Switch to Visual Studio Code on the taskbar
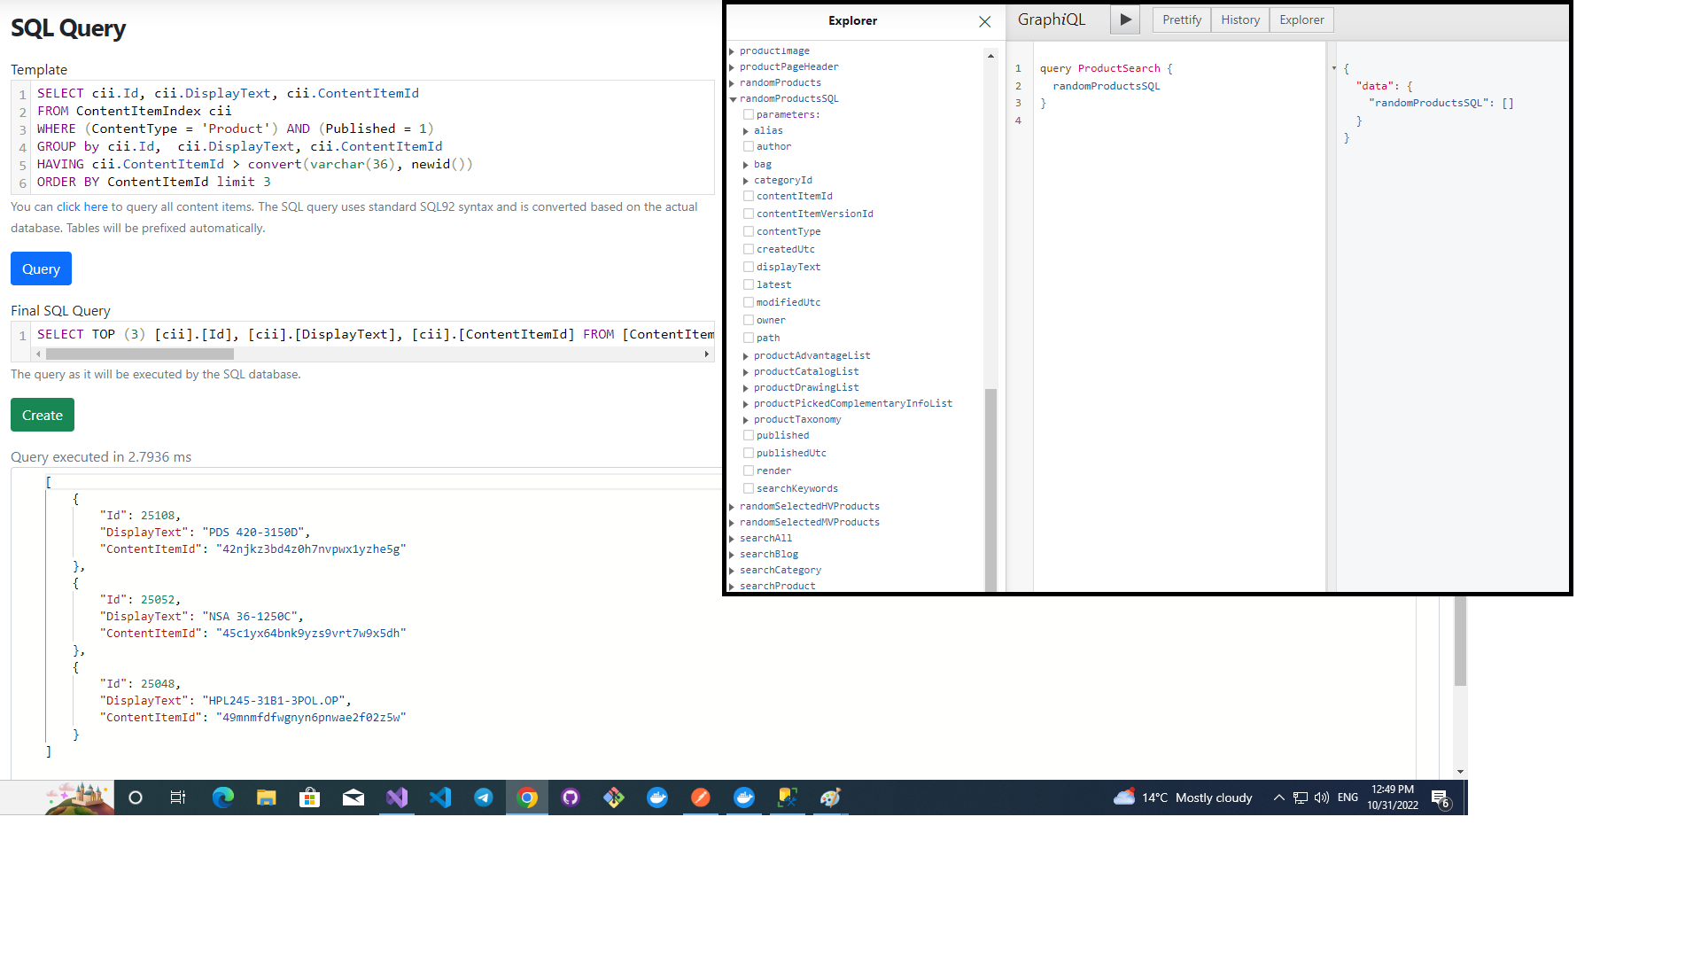The width and height of the screenshot is (1701, 957). point(440,797)
